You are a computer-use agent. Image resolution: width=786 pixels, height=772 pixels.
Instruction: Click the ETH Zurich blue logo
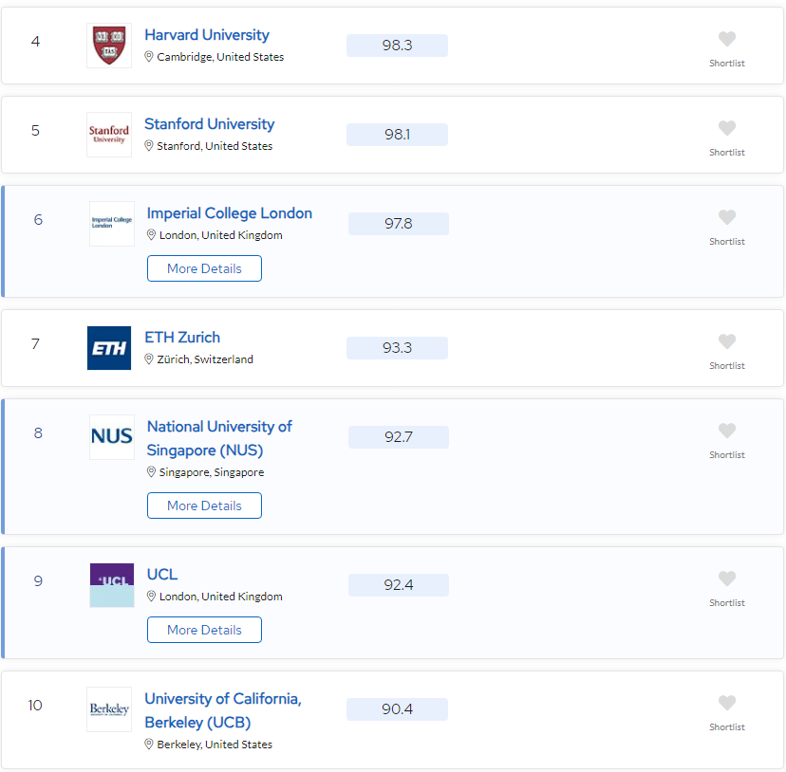[109, 348]
